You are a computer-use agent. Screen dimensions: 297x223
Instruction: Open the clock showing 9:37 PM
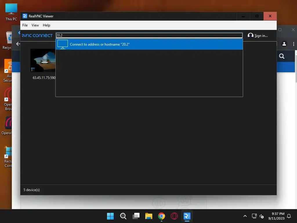(x=276, y=216)
